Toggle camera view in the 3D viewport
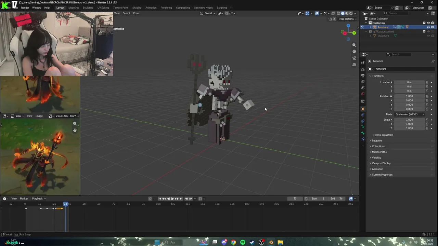The image size is (438, 246). (354, 58)
